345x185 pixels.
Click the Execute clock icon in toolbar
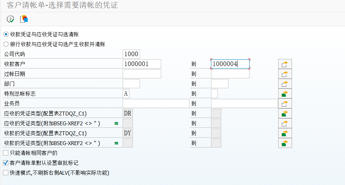(x=10, y=19)
